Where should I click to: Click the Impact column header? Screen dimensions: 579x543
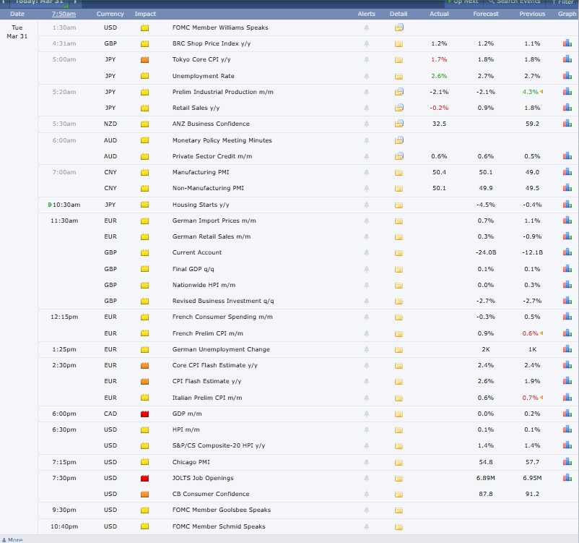click(145, 14)
